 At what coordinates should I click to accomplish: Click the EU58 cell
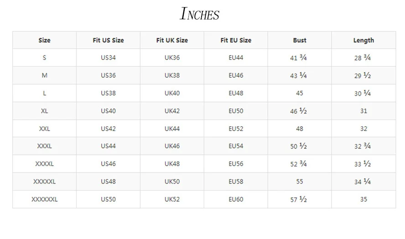(236, 182)
